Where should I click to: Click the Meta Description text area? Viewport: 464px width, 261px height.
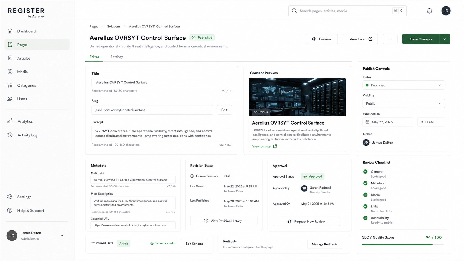[133, 203]
